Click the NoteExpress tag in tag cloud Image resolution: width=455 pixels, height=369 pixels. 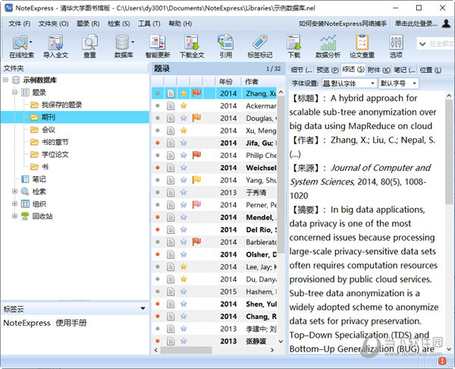point(27,323)
